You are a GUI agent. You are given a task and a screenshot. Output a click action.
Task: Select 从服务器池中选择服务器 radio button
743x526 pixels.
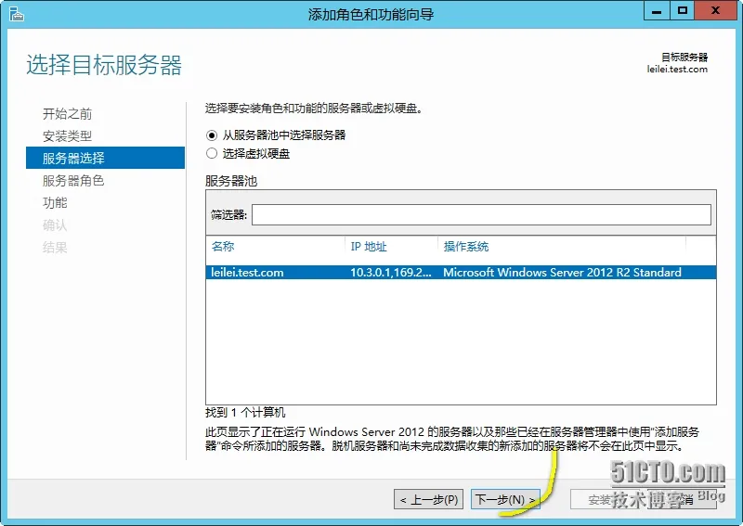click(x=212, y=135)
